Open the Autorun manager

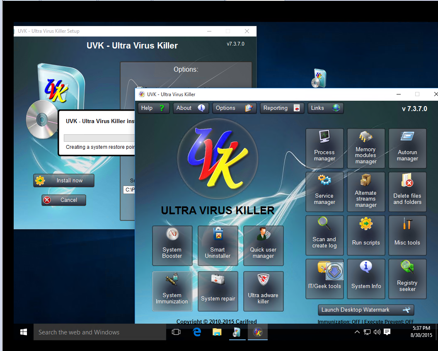407,148
